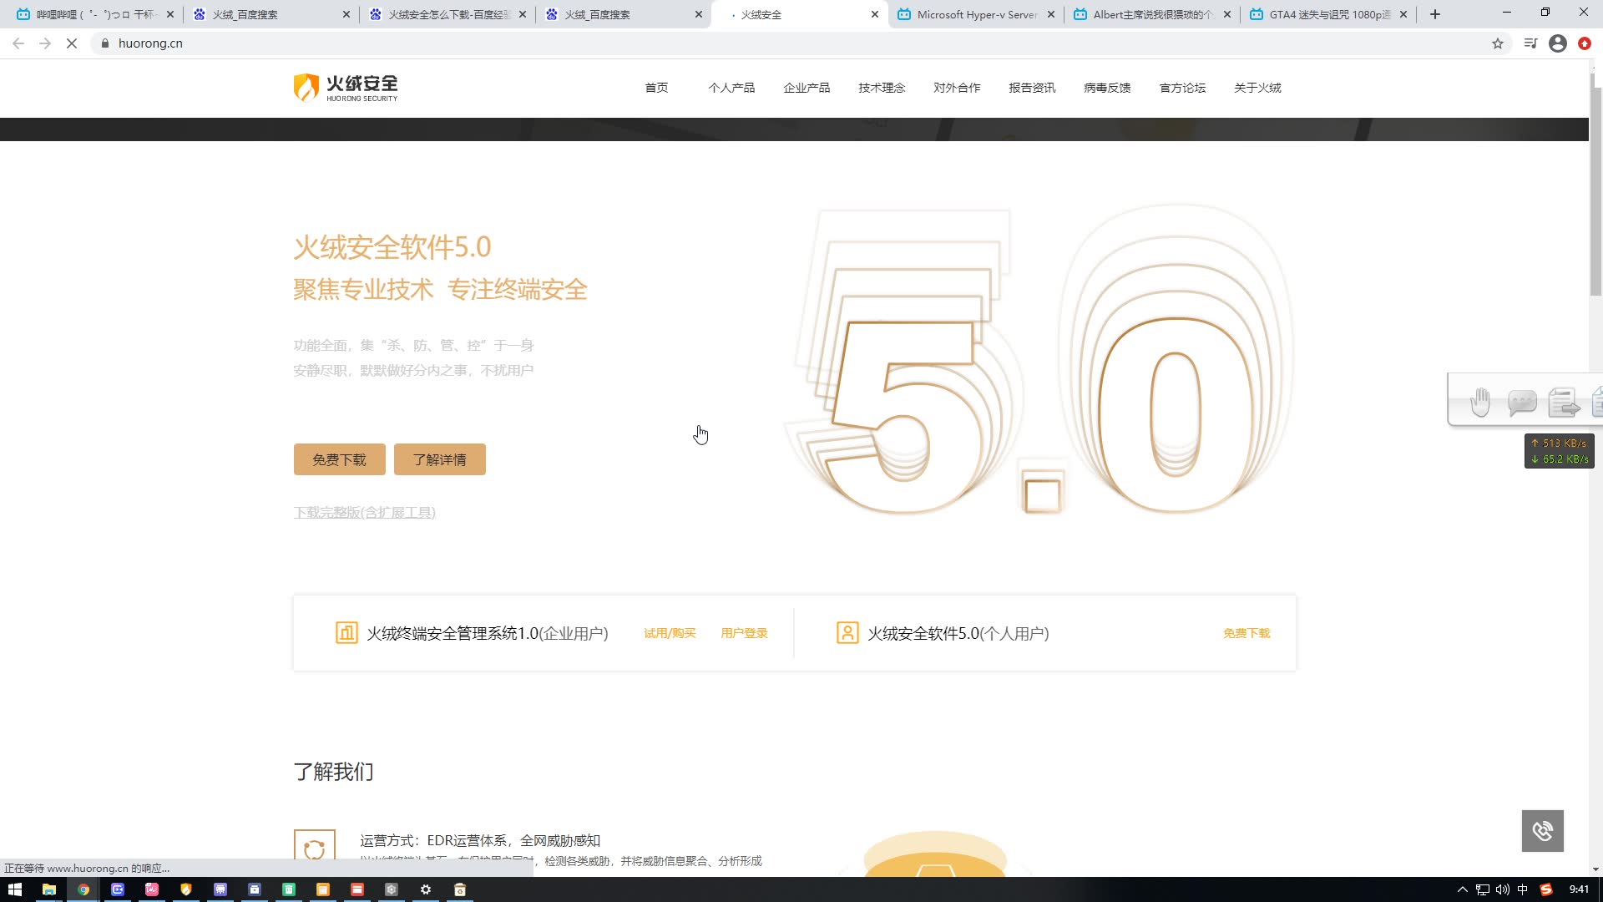Click the volume icon in the system tray
Image resolution: width=1603 pixels, height=902 pixels.
click(1503, 889)
